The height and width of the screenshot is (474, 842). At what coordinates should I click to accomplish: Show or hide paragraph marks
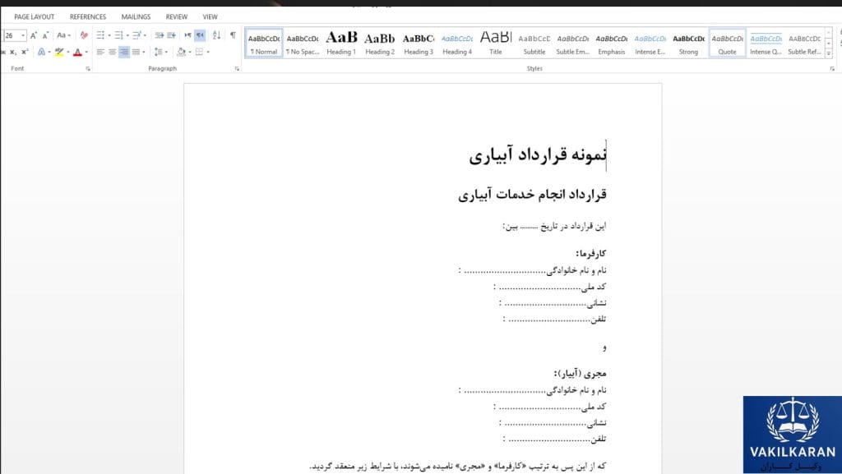[233, 35]
